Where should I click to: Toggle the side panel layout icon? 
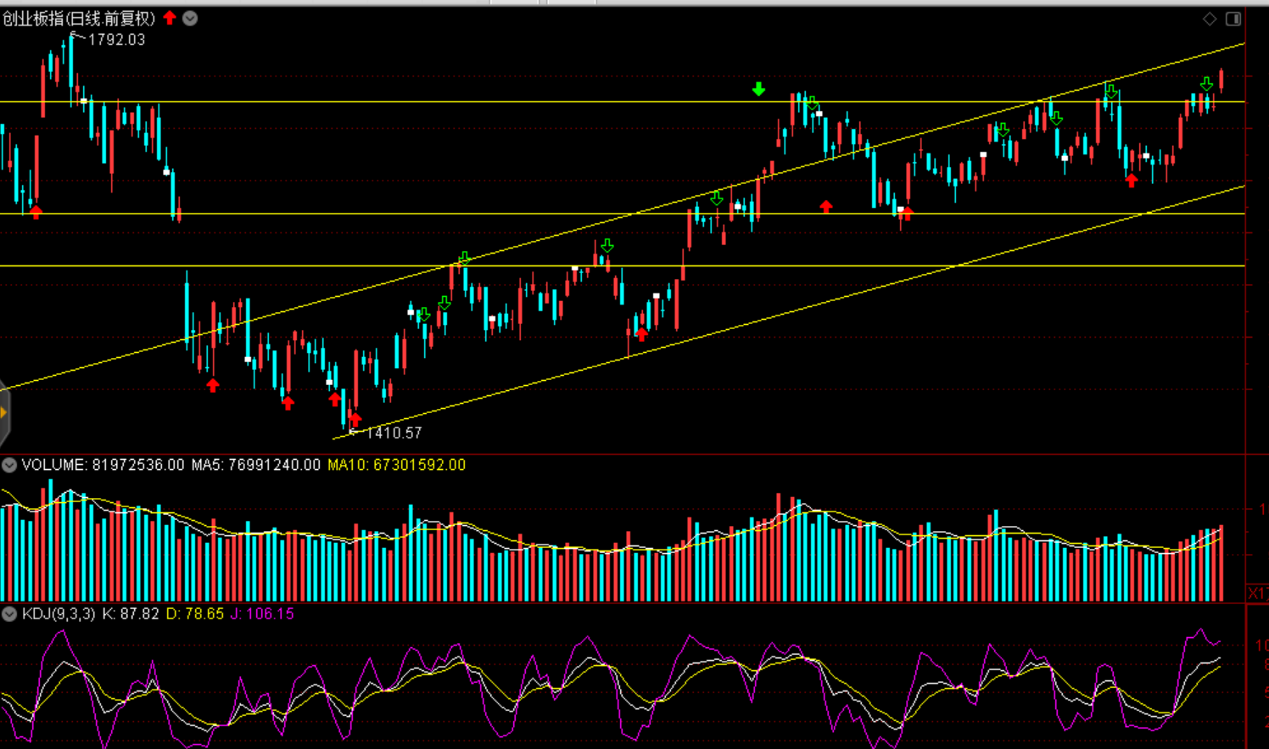[x=1233, y=19]
